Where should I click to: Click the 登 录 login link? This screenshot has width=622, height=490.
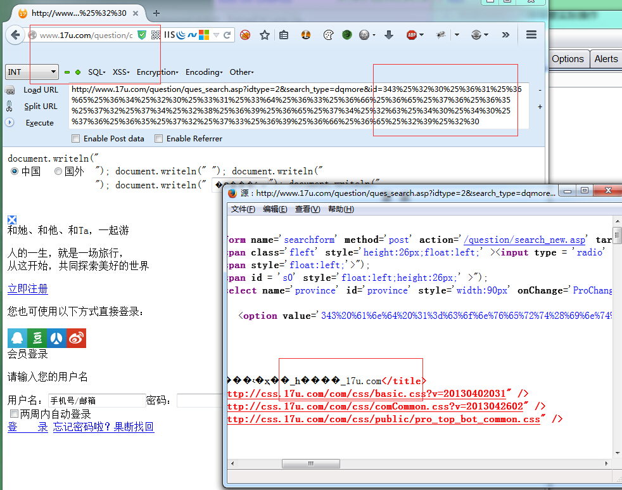[x=28, y=427]
